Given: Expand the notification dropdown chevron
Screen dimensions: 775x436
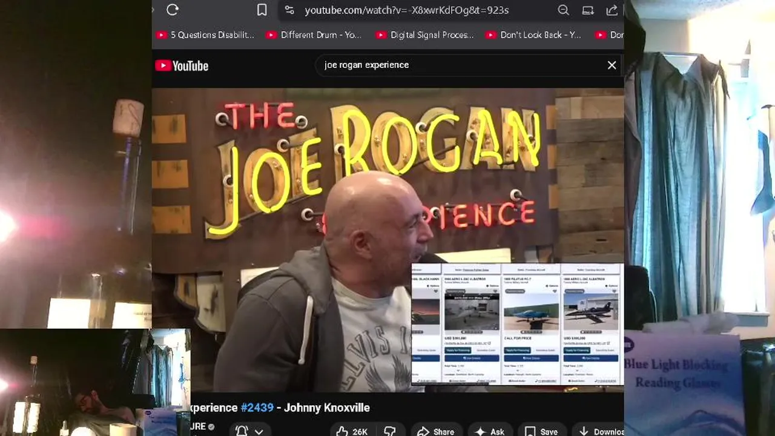Looking at the screenshot, I should click(x=259, y=431).
